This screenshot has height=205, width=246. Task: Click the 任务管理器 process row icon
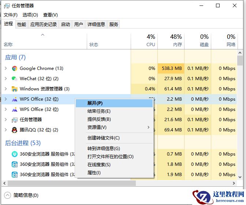(x=14, y=120)
